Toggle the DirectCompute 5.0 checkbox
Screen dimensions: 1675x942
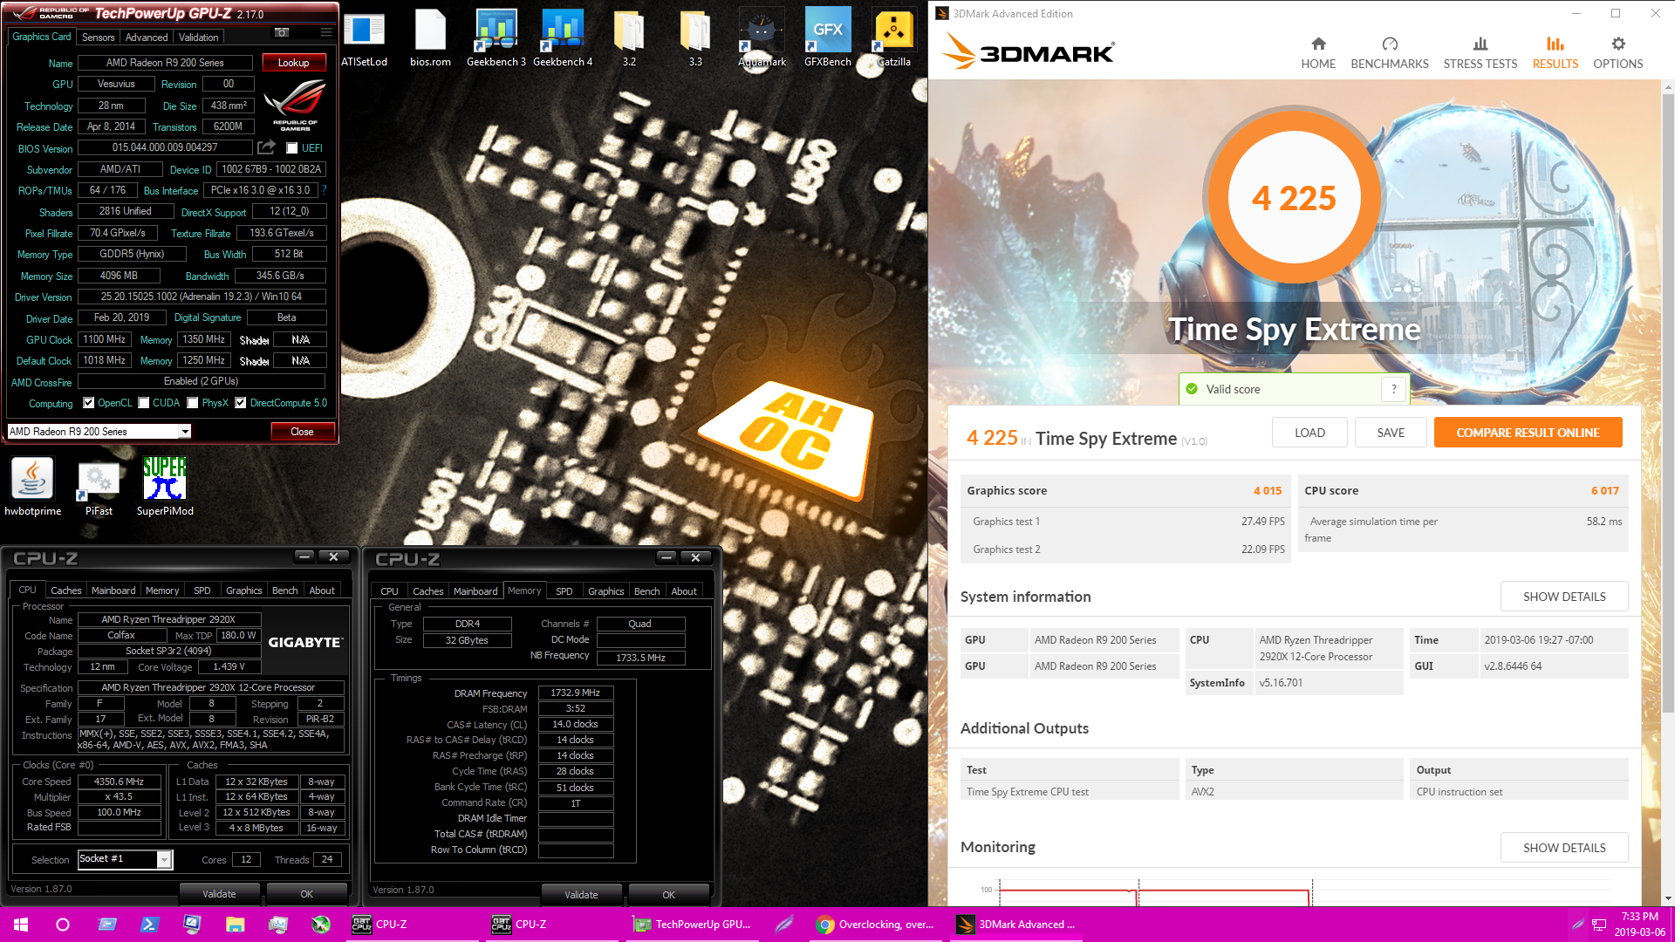point(240,403)
